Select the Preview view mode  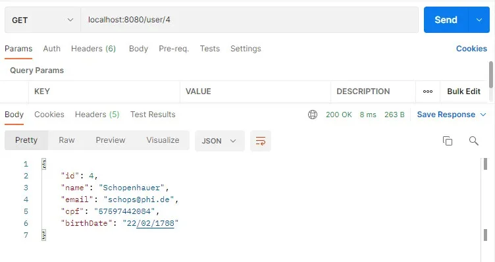pyautogui.click(x=111, y=140)
